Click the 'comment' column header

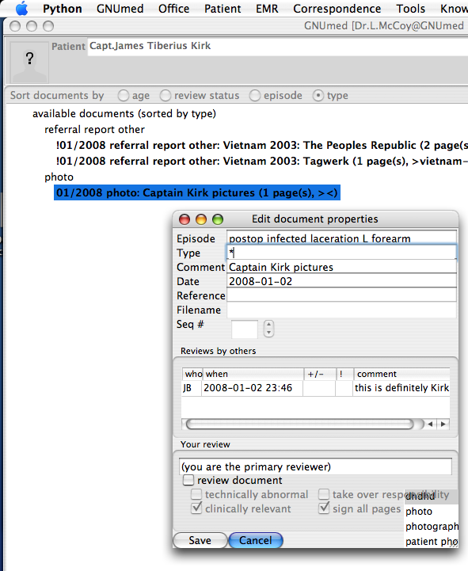point(401,374)
